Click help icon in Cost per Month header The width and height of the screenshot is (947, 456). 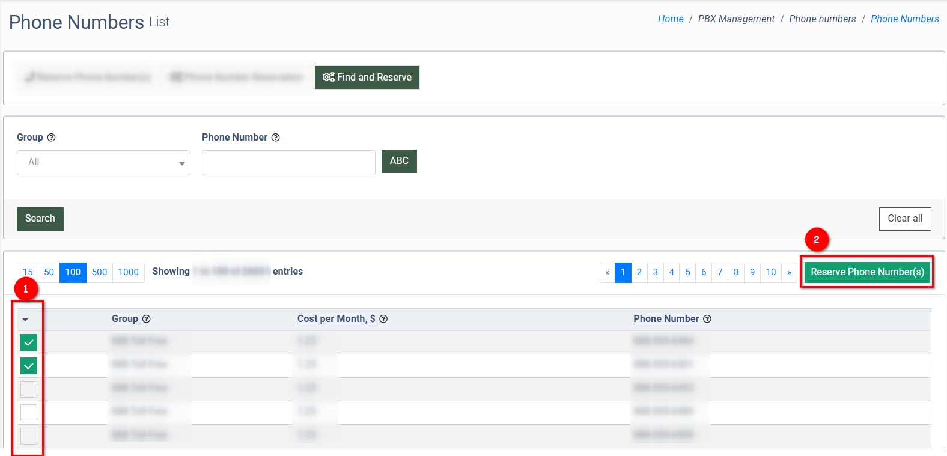tap(383, 319)
